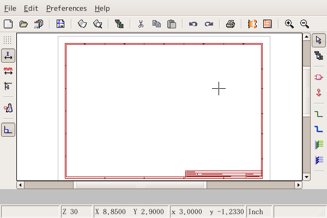Click the horizontal scrollbar right arrow
Screen dimensions: 327x218
pyautogui.click(x=298, y=185)
